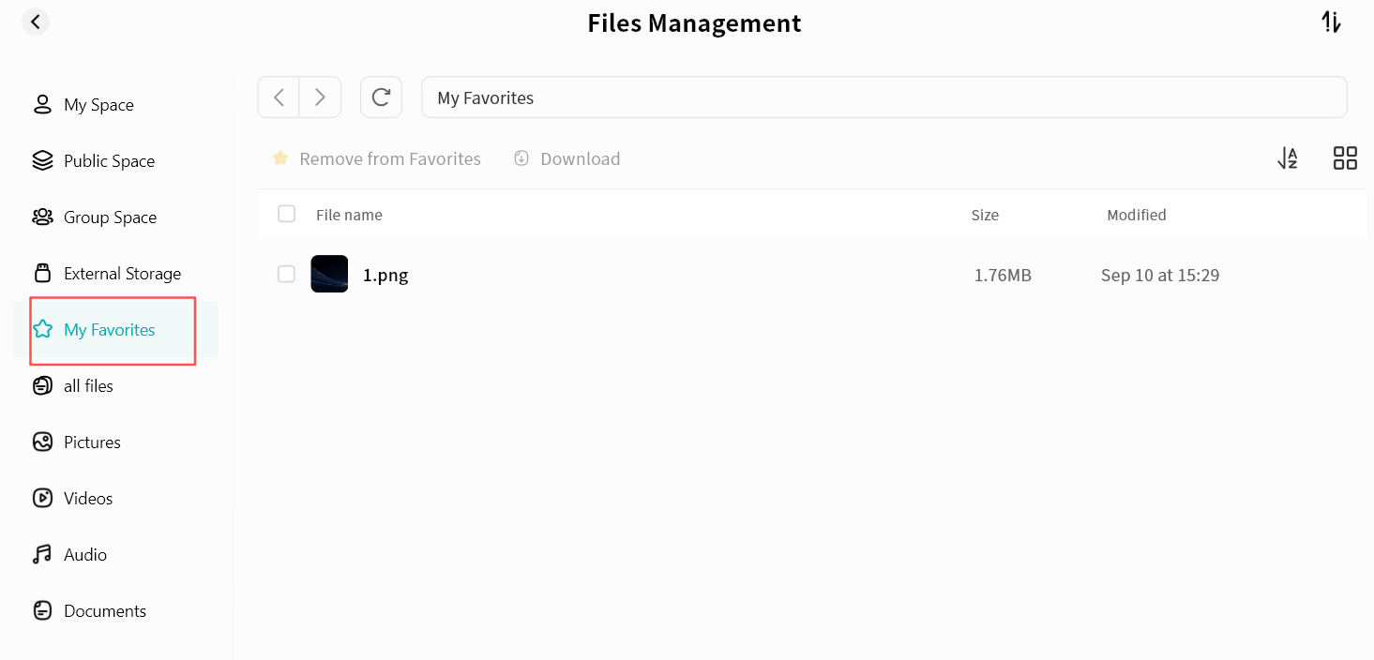
Task: Open the transfer list arrows icon
Action: coord(1331,22)
